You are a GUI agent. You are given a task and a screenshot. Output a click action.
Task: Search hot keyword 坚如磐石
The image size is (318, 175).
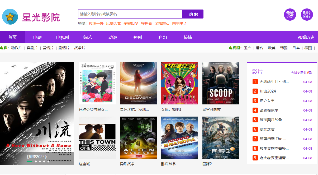162,23
